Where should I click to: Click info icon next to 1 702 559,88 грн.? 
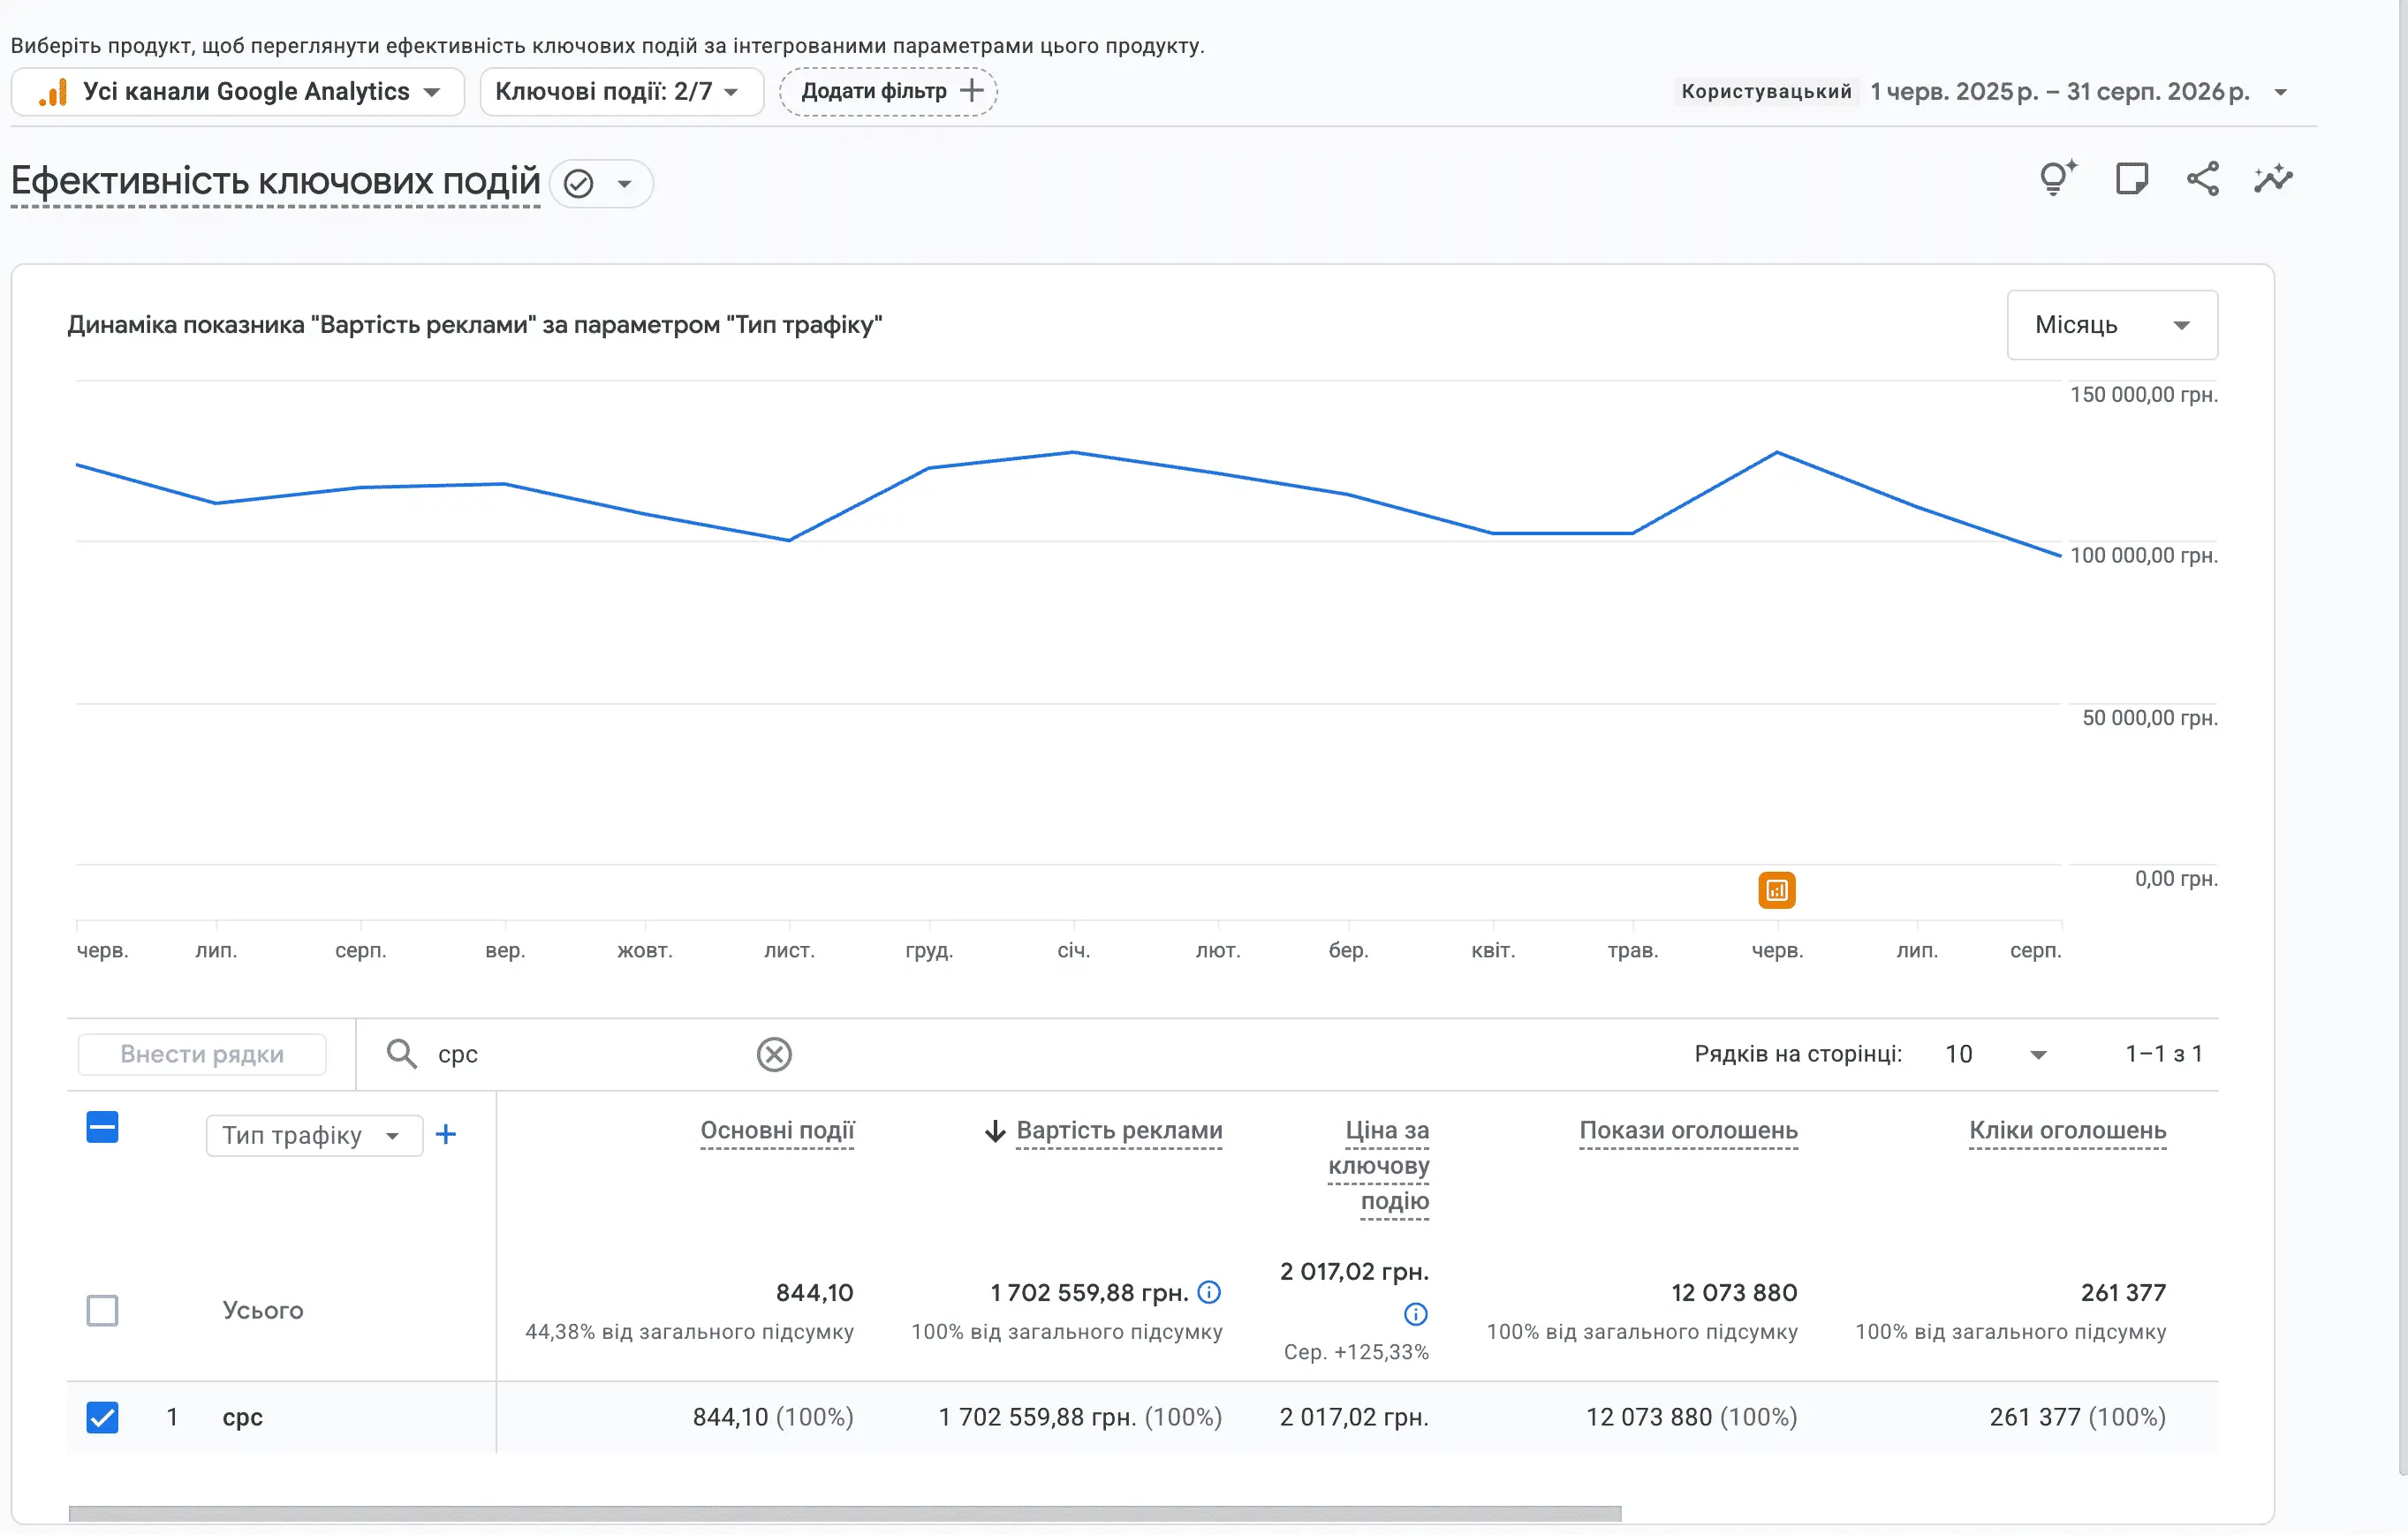1209,1292
